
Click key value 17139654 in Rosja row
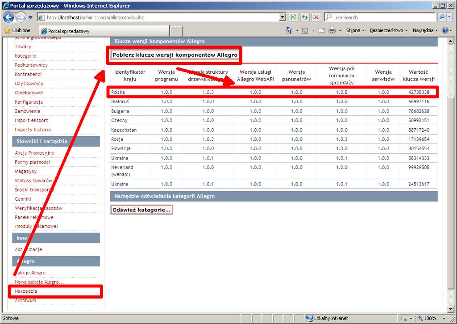click(419, 139)
